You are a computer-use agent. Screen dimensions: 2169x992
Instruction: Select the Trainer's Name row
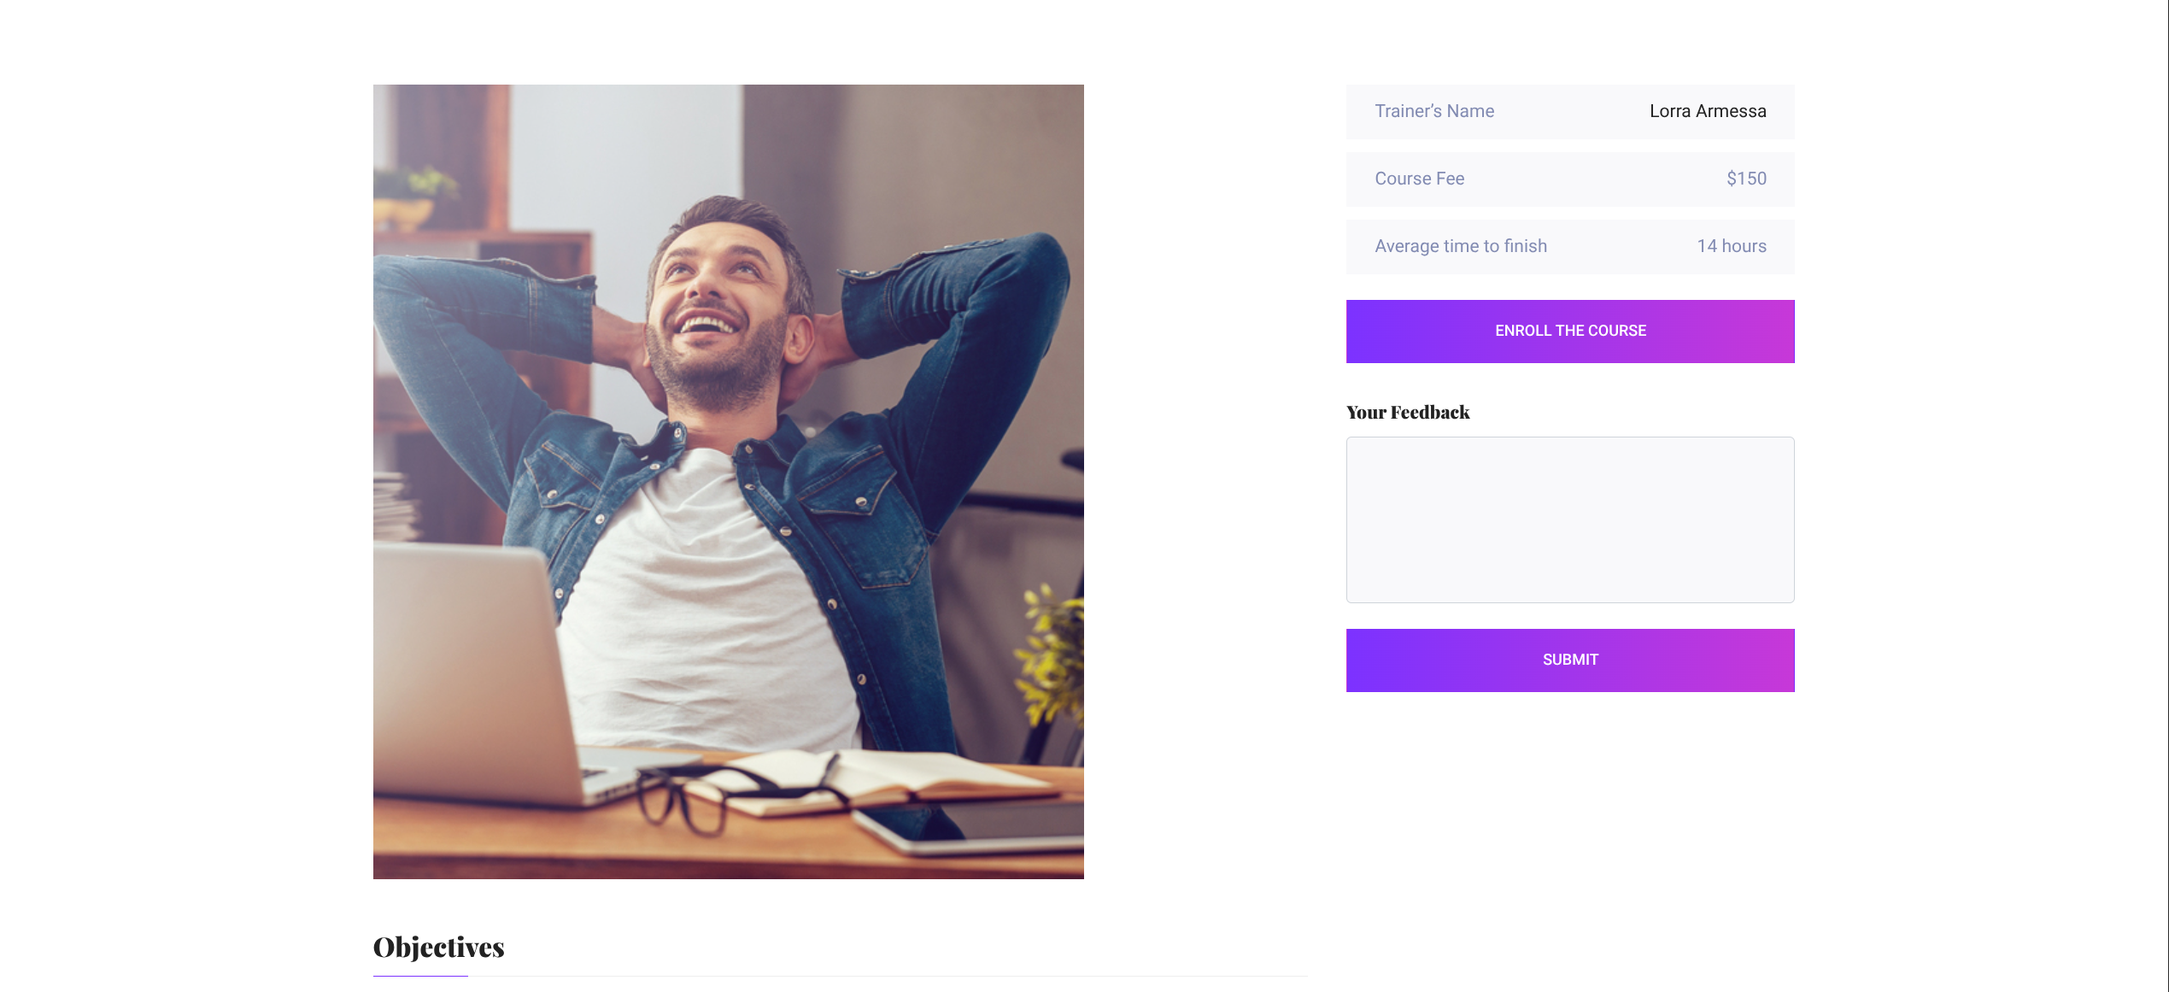pos(1570,111)
